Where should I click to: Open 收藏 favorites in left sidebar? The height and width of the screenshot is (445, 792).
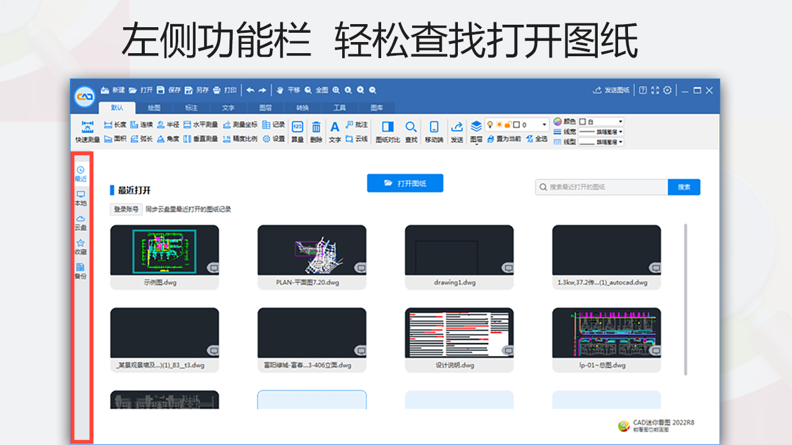coord(80,247)
